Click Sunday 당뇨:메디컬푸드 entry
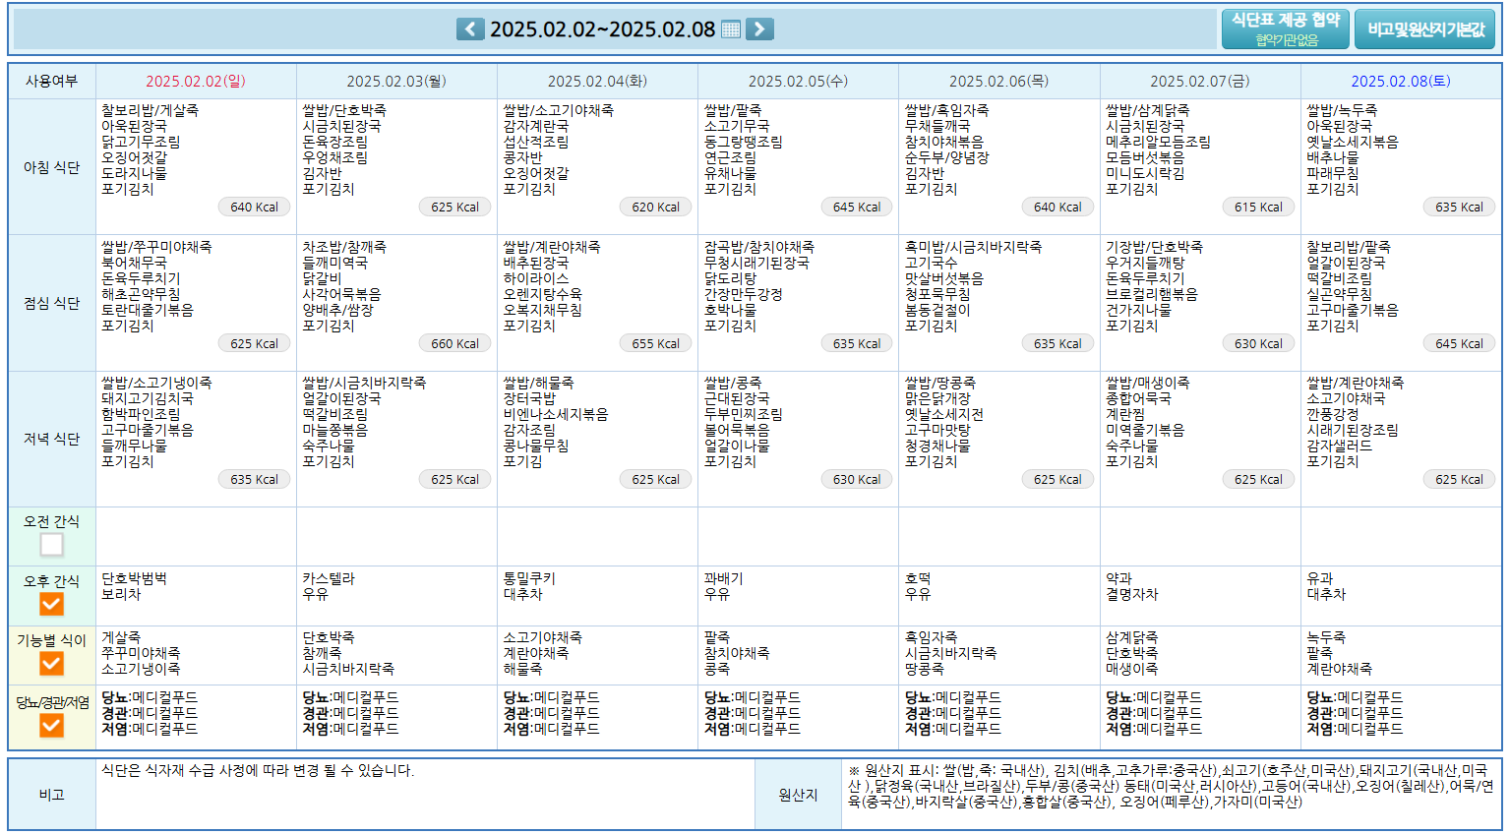 [x=150, y=697]
